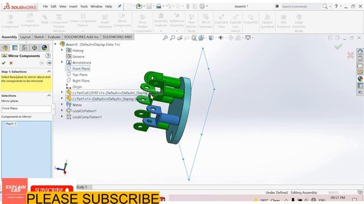Viewport: 364px width, 204px height.
Task: Select Part2 component in feature tree
Action: tap(109, 93)
